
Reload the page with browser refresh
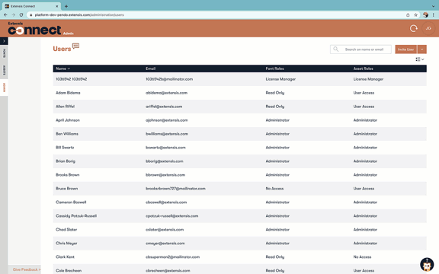click(x=21, y=14)
